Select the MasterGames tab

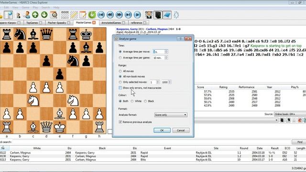(x=84, y=22)
